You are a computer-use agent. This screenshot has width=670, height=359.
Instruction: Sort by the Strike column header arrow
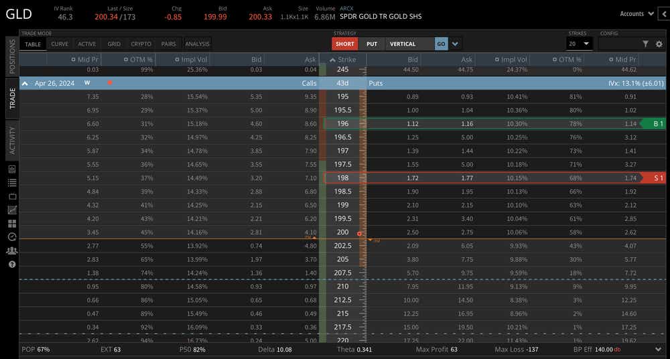pos(333,60)
